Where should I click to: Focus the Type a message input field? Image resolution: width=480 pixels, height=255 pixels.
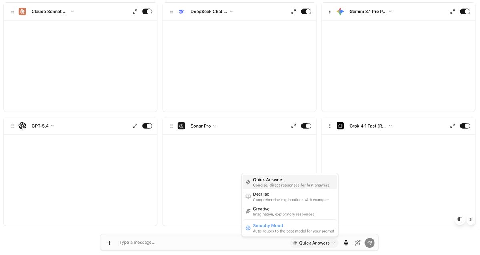point(202,243)
